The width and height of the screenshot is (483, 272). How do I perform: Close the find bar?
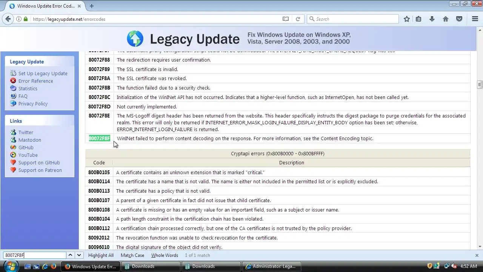(477, 255)
